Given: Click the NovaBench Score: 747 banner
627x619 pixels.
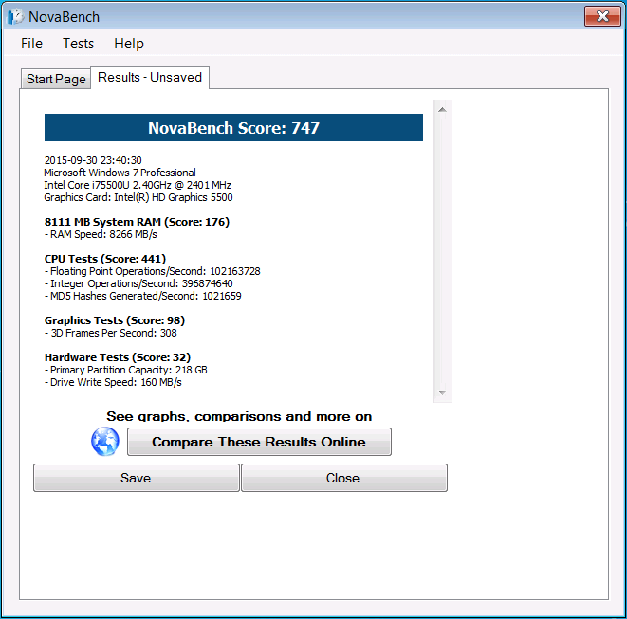Looking at the screenshot, I should [x=233, y=127].
